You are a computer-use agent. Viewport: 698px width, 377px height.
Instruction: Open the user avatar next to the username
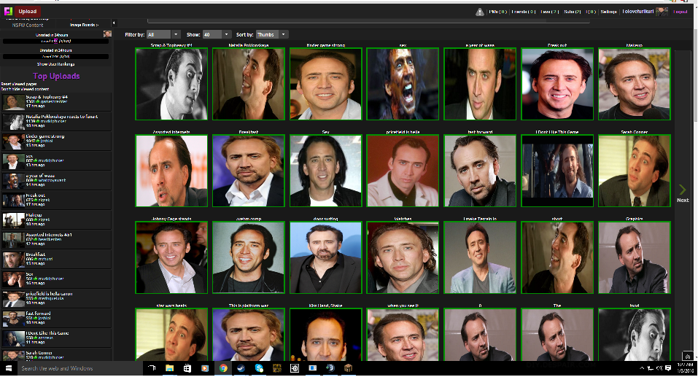click(x=662, y=12)
